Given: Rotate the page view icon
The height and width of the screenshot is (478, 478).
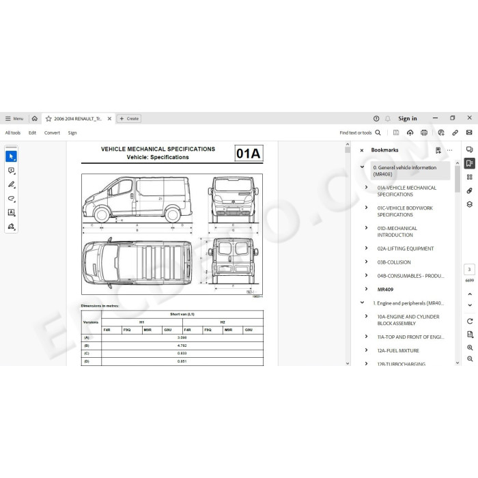Looking at the screenshot, I should click(470, 322).
